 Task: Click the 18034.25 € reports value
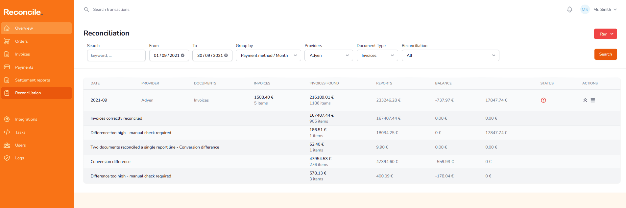coord(387,133)
